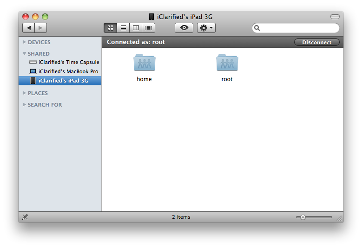
Task: Click the magnifying glass search icon
Action: pyautogui.click(x=257, y=28)
